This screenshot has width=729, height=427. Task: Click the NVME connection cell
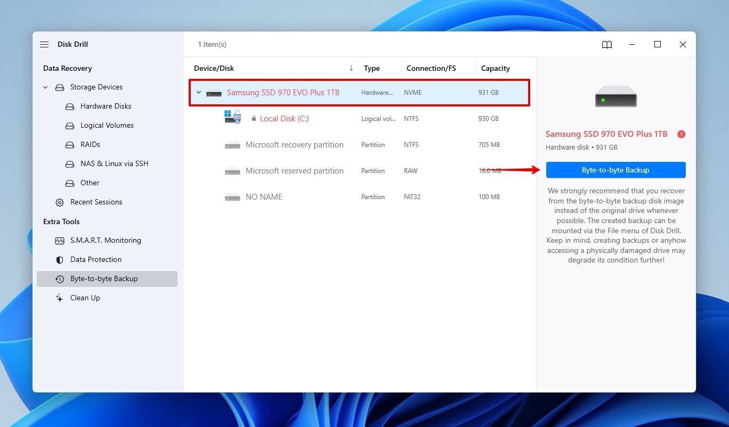412,93
